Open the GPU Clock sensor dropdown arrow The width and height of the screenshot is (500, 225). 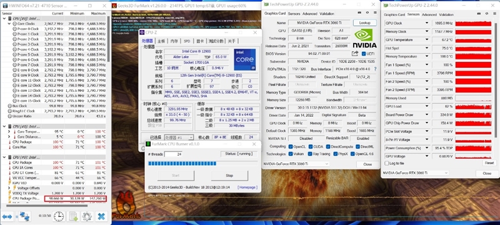pyautogui.click(x=427, y=23)
